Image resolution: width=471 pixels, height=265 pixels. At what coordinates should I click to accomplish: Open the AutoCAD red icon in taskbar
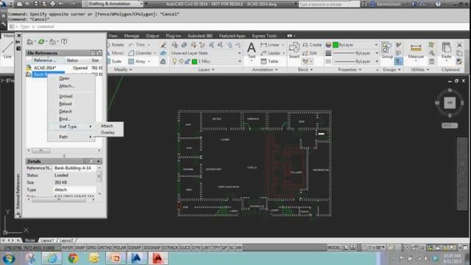pos(158,258)
